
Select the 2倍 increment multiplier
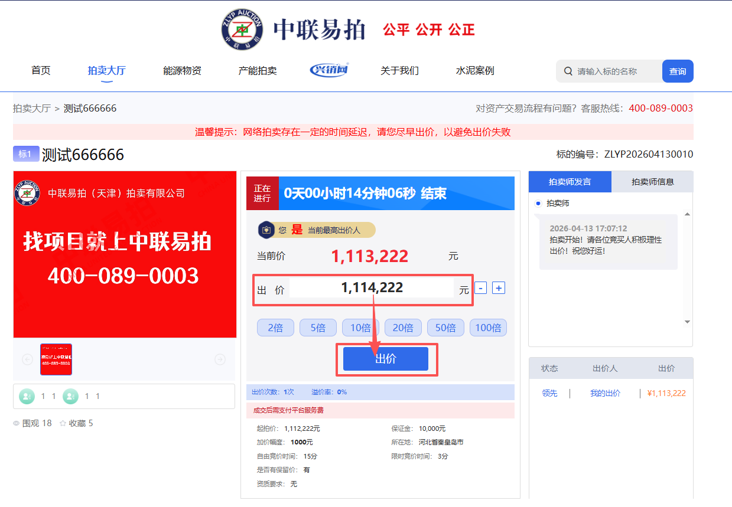coord(275,328)
